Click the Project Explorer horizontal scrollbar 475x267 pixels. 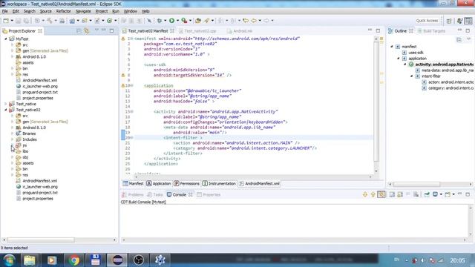[41, 240]
